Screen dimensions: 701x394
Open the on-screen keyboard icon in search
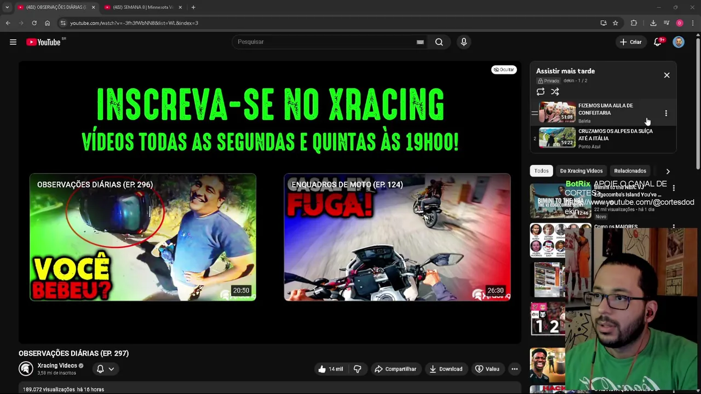420,42
